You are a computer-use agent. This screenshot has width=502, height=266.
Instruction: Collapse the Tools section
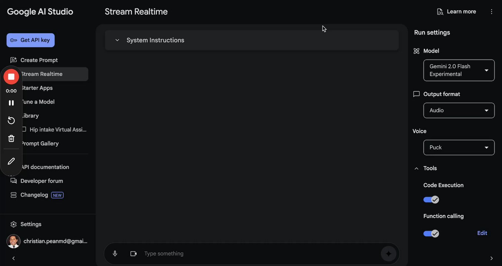[x=416, y=168]
